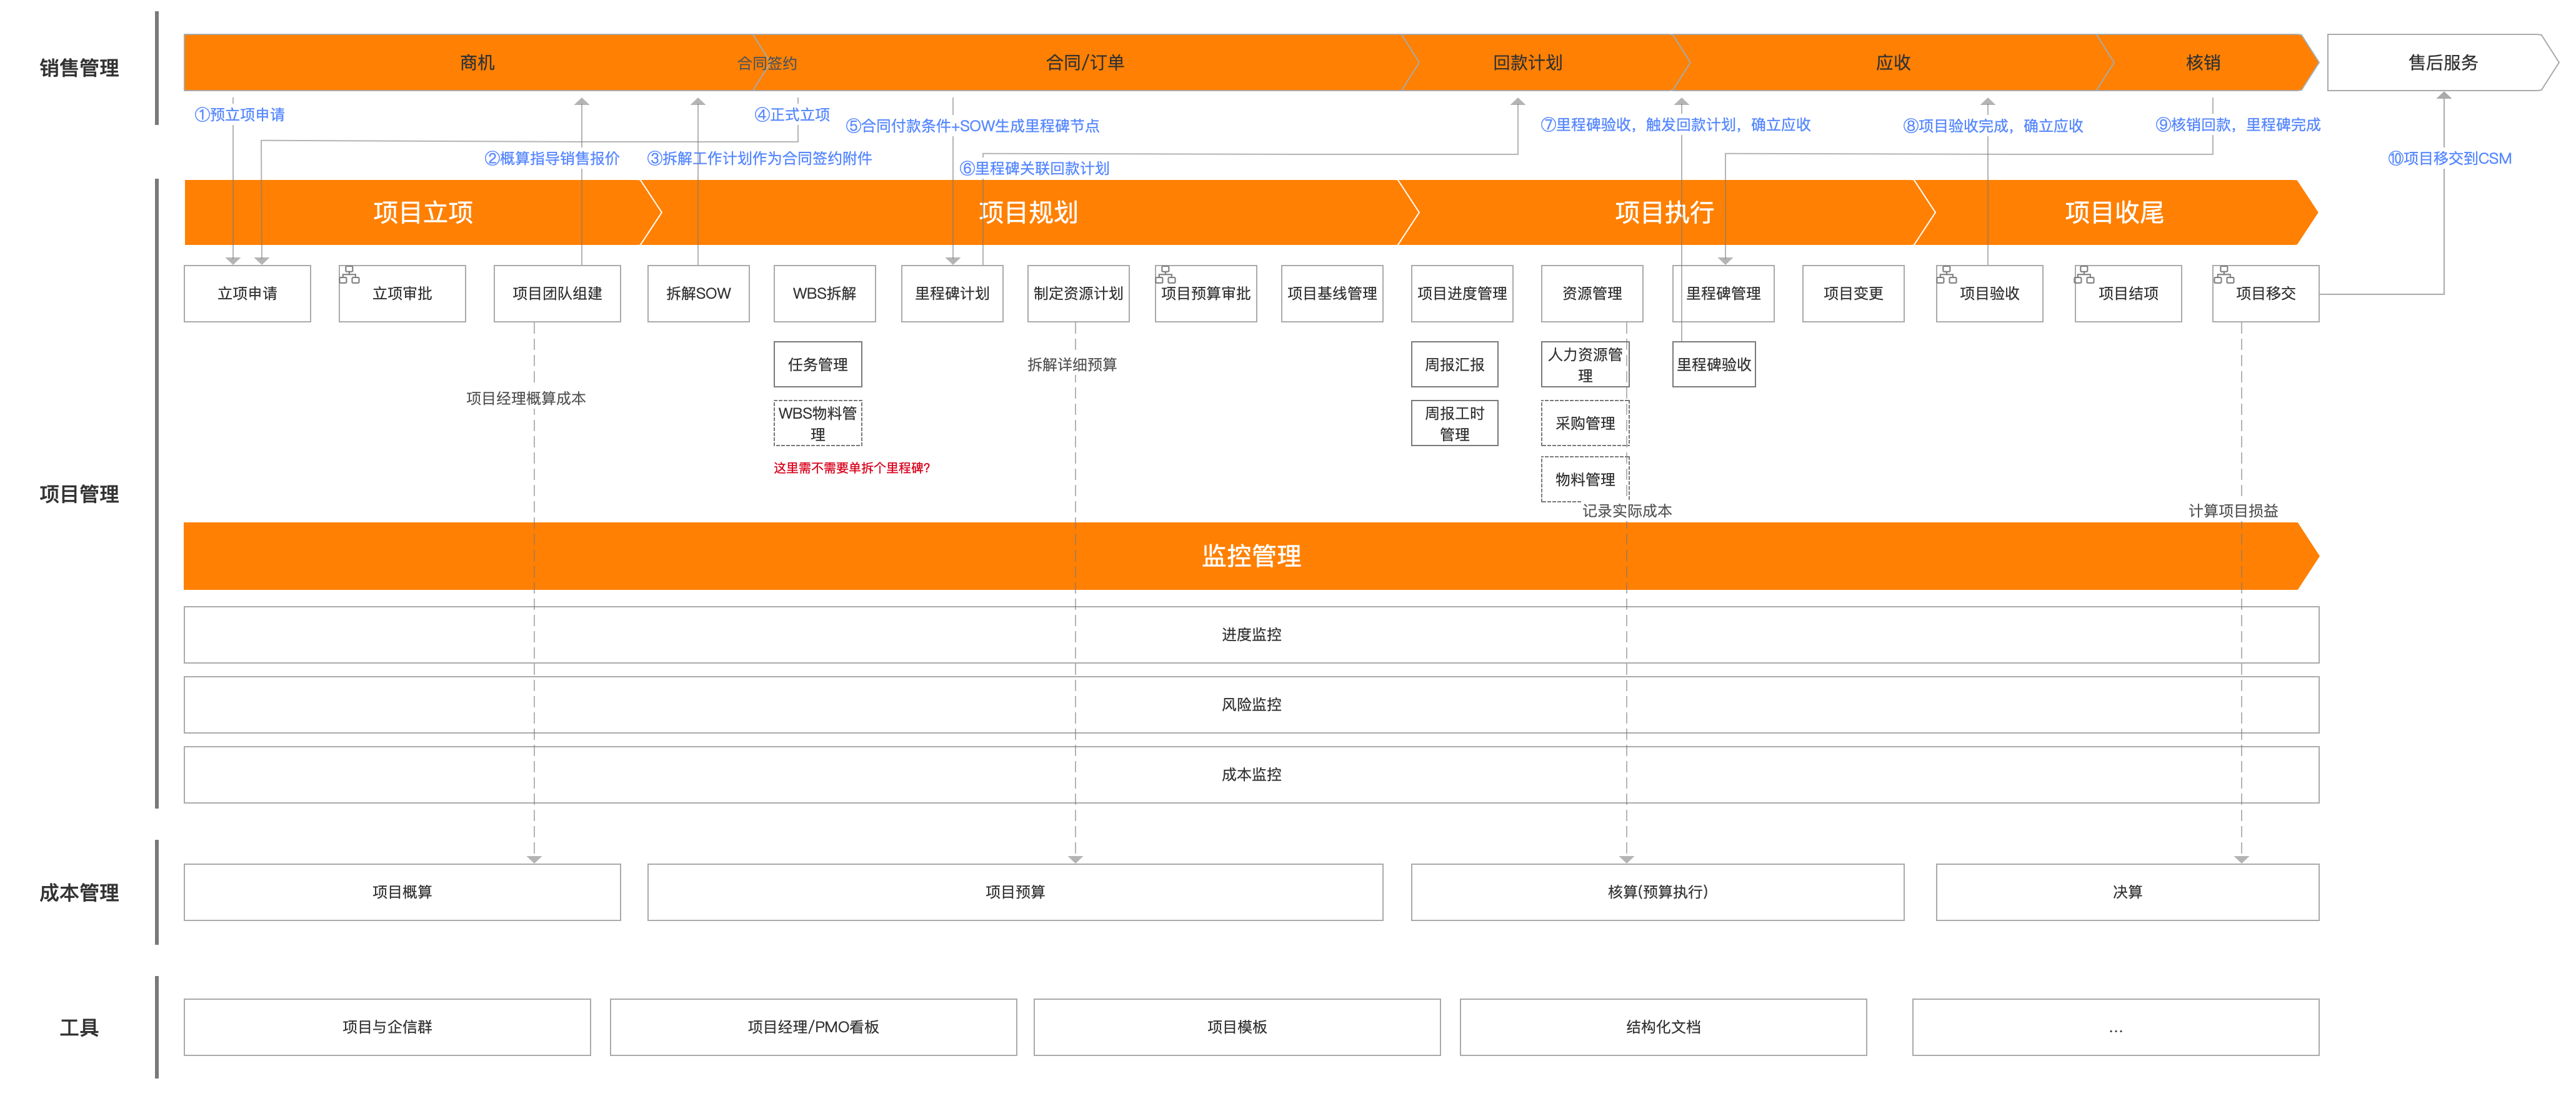The width and height of the screenshot is (2576, 1101).
Task: Click the red milestone question note
Action: tap(851, 468)
